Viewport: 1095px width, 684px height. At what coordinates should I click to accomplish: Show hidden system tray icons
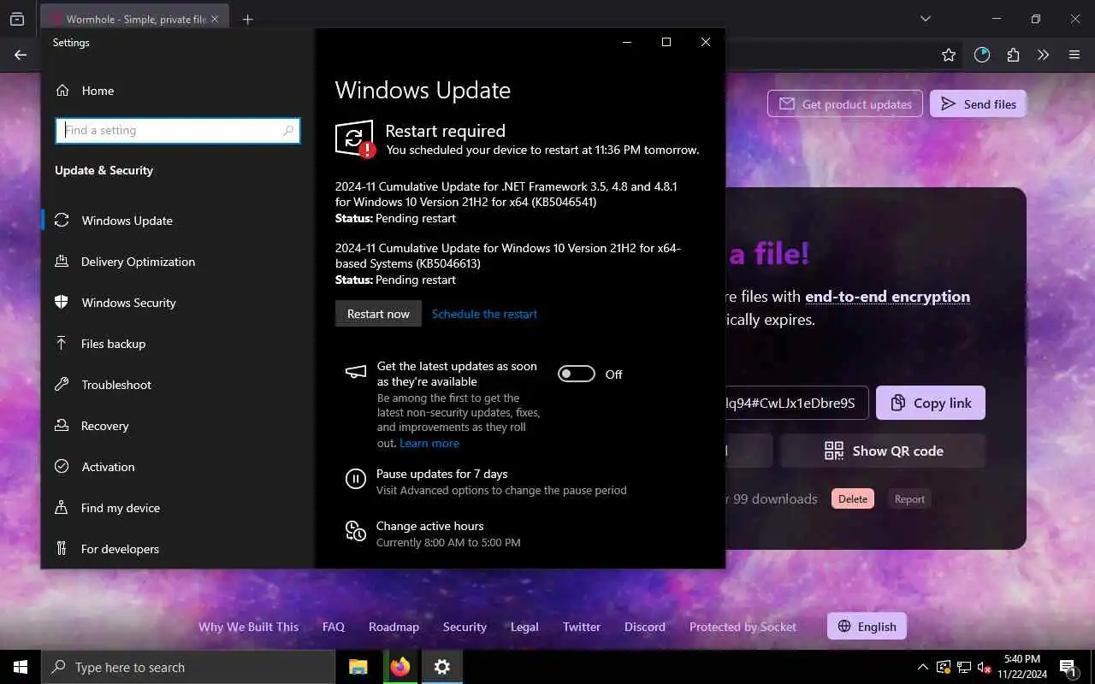(922, 667)
